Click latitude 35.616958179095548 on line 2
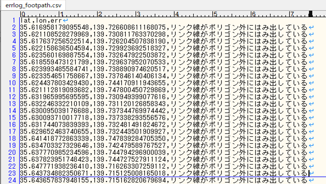Screen dimensions: 326x184 (x=55, y=27)
